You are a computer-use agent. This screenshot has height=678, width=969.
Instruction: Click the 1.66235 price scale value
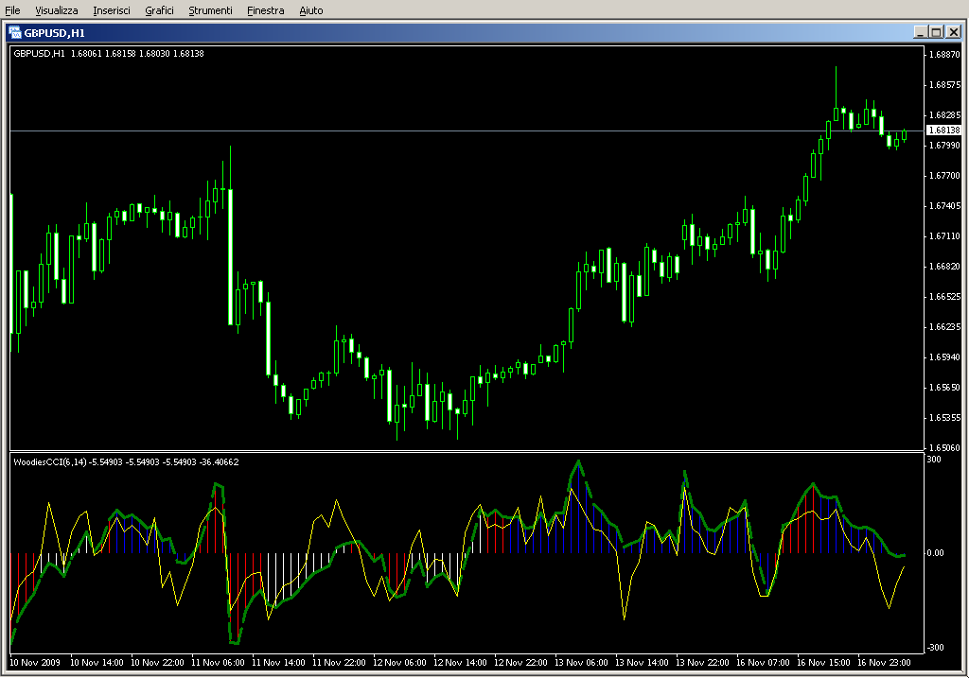coord(945,326)
